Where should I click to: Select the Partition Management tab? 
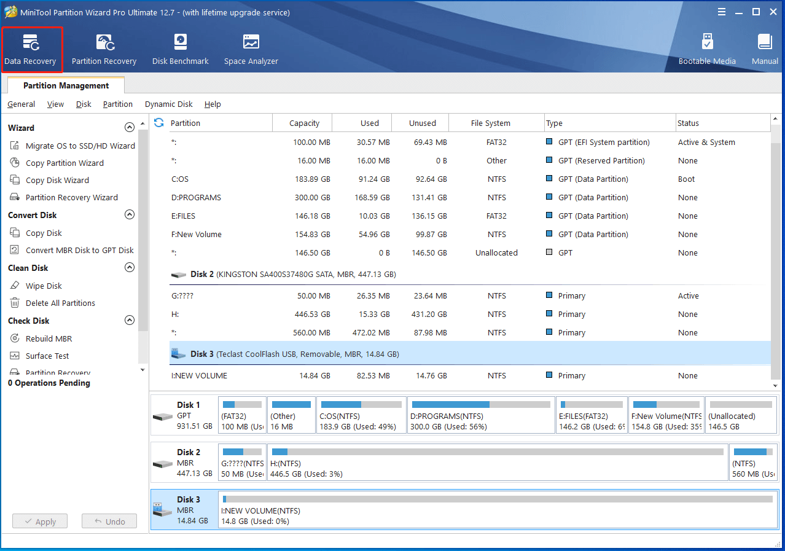66,86
